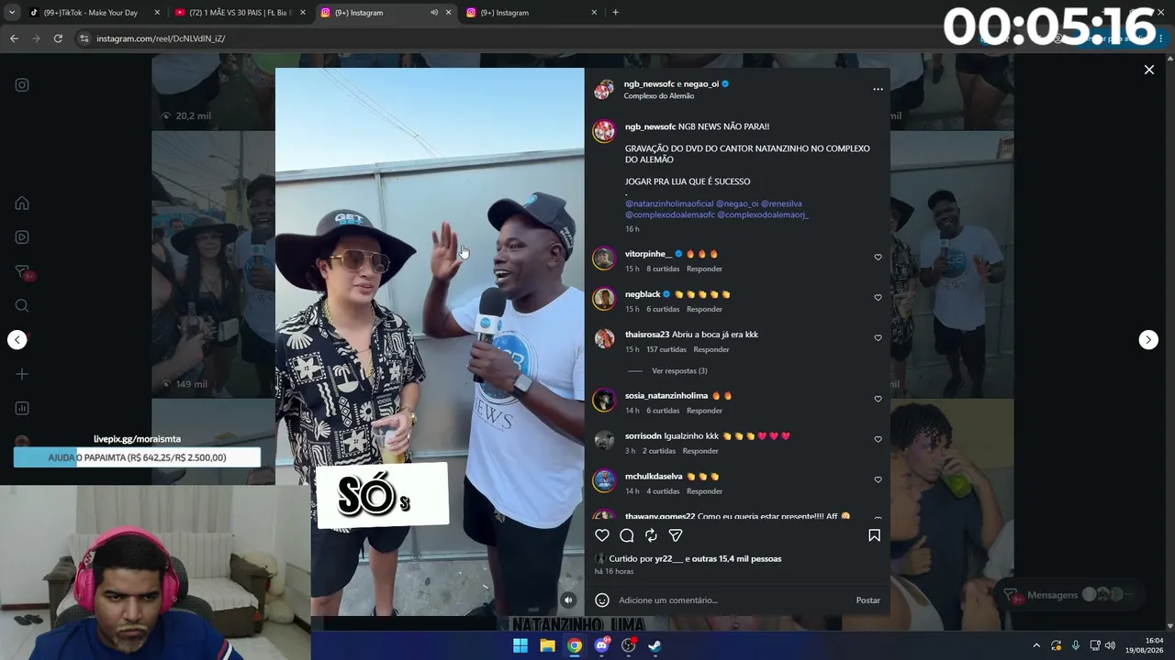Open Steam from the taskbar
Image resolution: width=1175 pixels, height=660 pixels.
click(655, 645)
